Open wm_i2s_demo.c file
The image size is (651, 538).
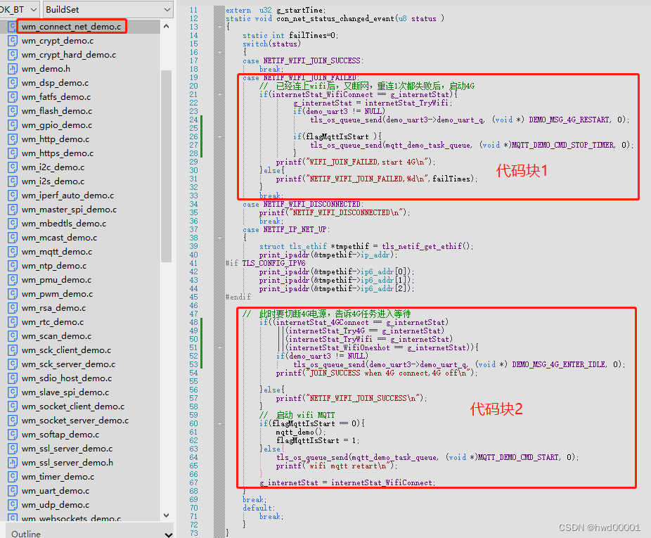tap(53, 181)
